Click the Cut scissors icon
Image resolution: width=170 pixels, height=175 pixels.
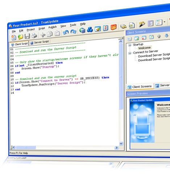43,35
